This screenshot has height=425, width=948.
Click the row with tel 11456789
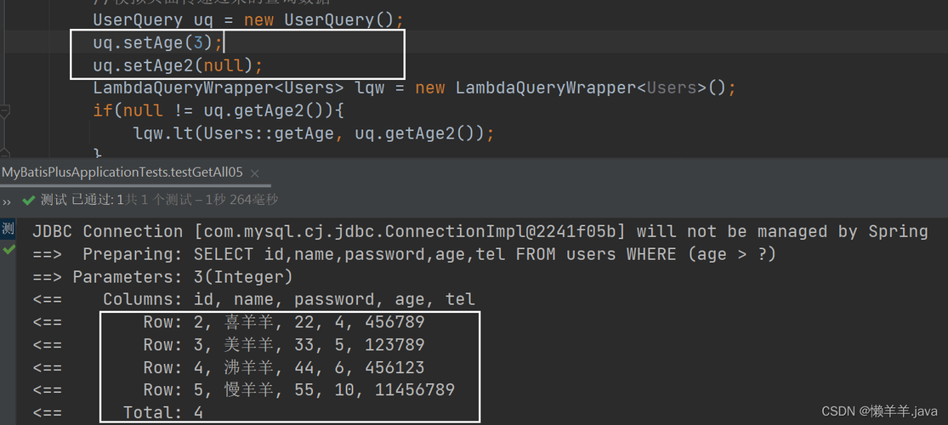(x=298, y=390)
